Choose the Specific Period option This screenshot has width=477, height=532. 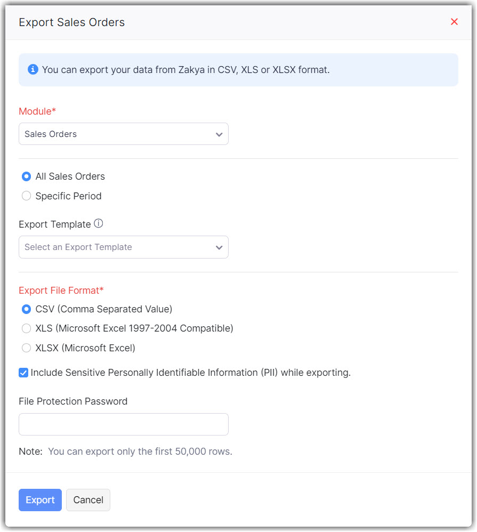coord(26,196)
